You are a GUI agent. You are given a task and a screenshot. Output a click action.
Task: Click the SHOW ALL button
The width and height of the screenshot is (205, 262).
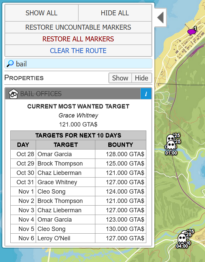42,13
